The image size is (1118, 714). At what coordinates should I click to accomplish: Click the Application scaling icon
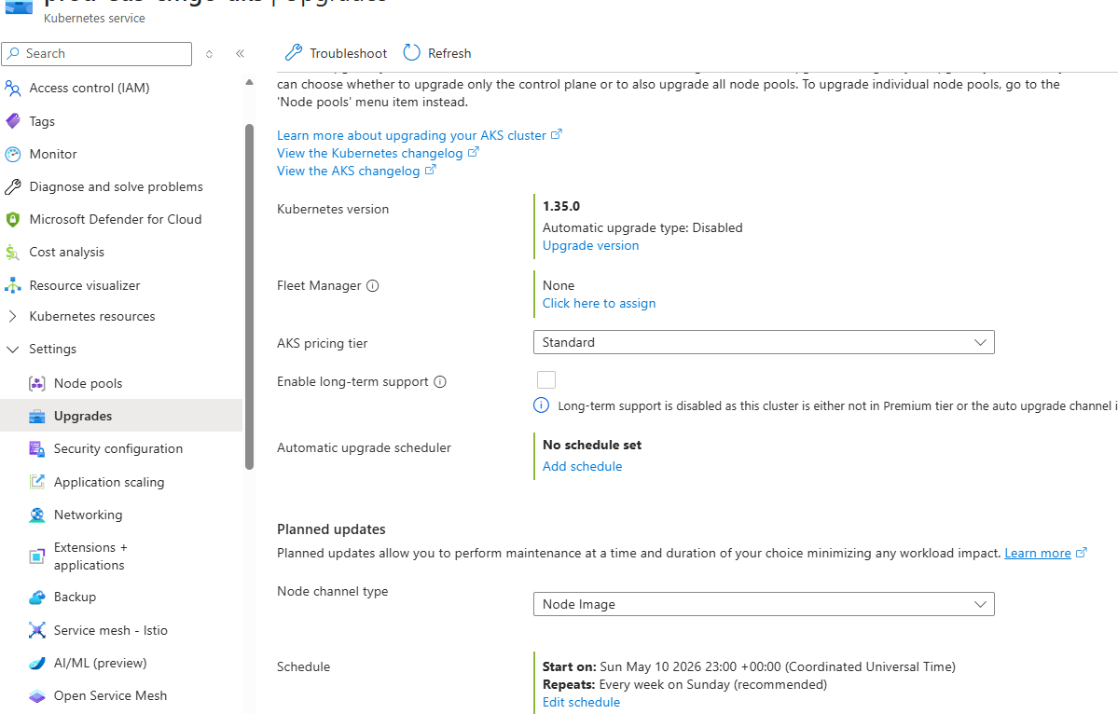[37, 483]
